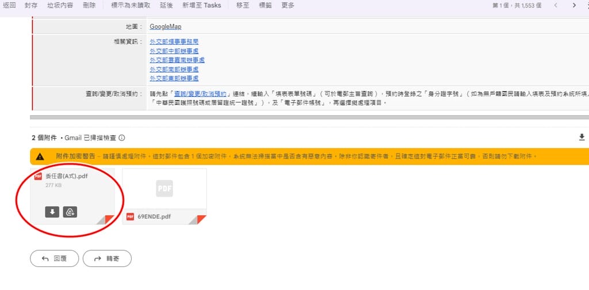Mark as unread with 標示為未讀取
Image resolution: width=589 pixels, height=290 pixels.
pos(131,5)
